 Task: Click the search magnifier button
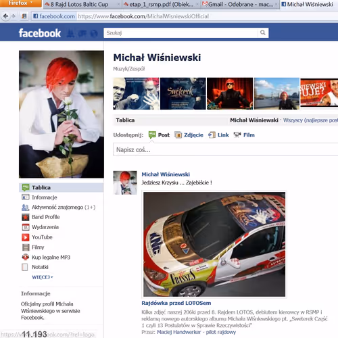263,33
